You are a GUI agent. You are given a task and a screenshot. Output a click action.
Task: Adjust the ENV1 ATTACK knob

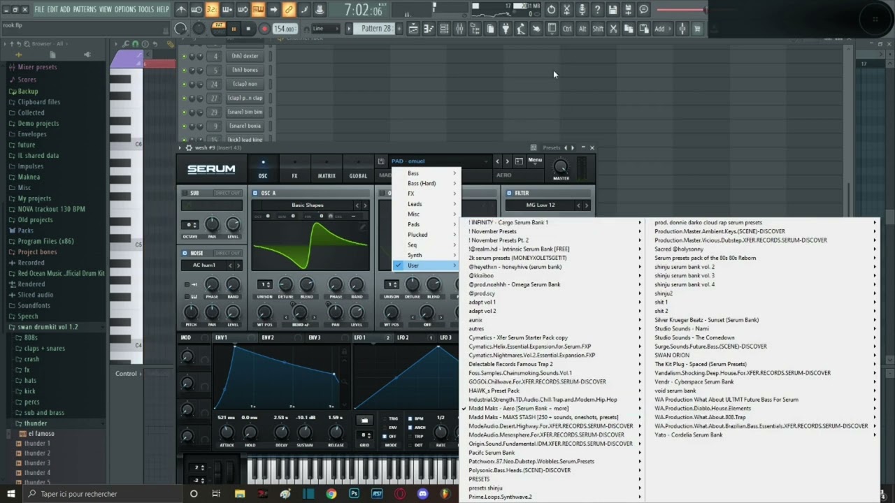pyautogui.click(x=227, y=432)
